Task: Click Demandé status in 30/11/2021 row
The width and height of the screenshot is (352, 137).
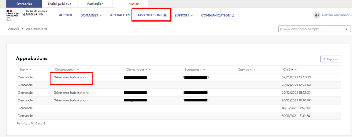Action: click(x=25, y=115)
